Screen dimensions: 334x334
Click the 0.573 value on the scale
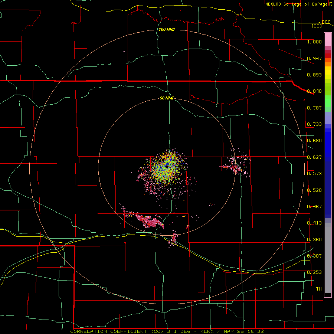point(314,174)
